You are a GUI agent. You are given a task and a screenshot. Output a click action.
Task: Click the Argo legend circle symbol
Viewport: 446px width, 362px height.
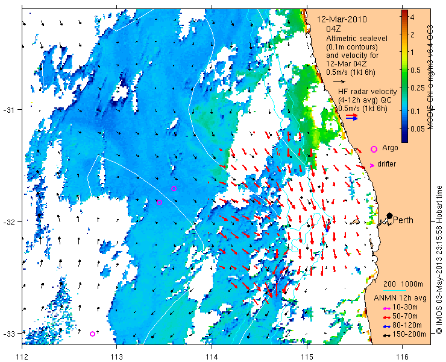tap(374, 149)
